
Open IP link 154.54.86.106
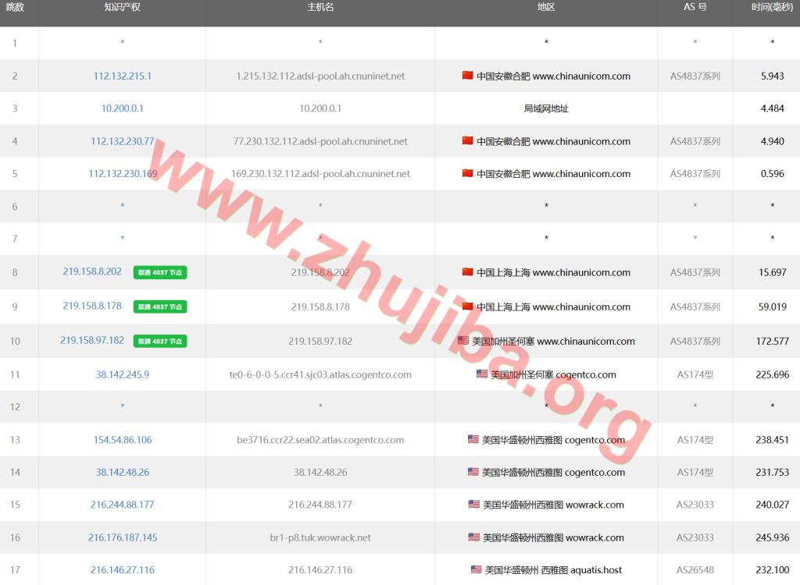coord(123,440)
